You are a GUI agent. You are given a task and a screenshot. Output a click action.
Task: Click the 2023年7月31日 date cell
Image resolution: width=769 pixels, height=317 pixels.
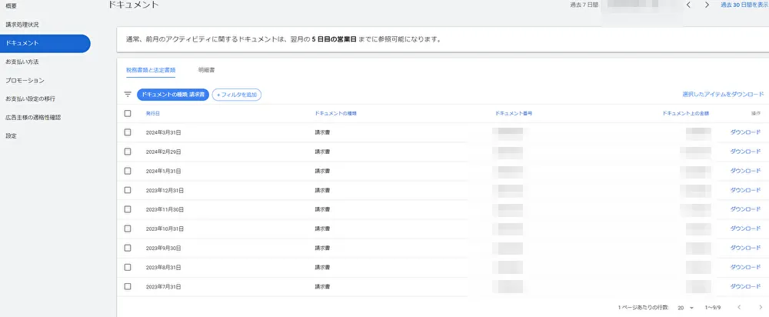pyautogui.click(x=163, y=286)
